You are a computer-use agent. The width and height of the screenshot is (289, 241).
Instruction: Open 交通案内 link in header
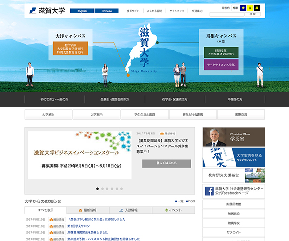pos(197,11)
